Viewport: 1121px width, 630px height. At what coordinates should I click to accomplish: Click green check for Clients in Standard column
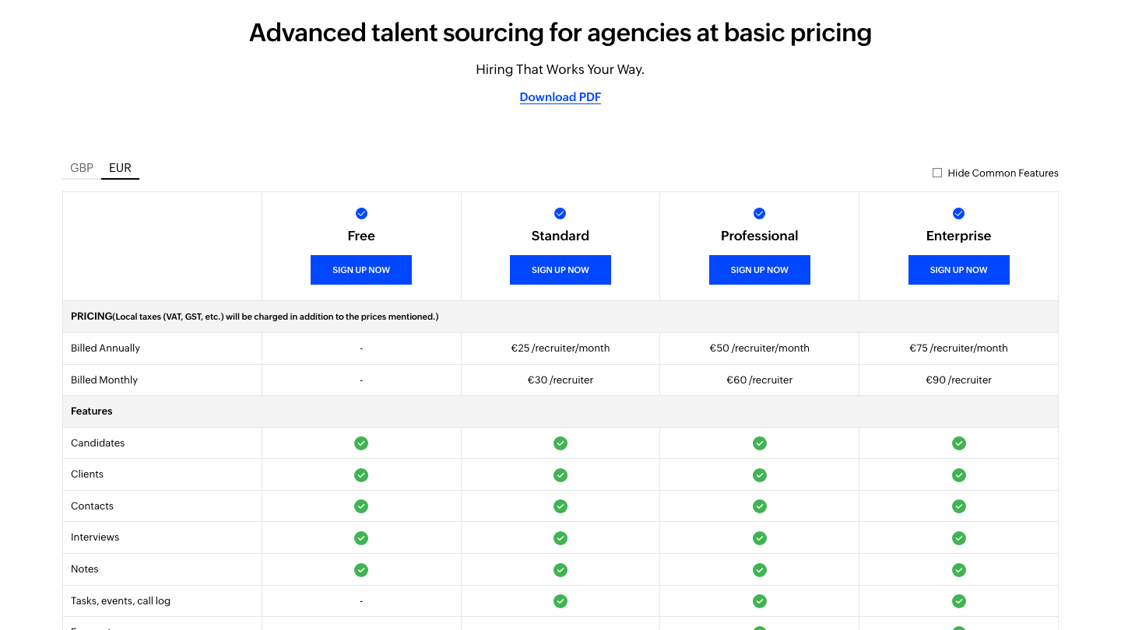560,474
